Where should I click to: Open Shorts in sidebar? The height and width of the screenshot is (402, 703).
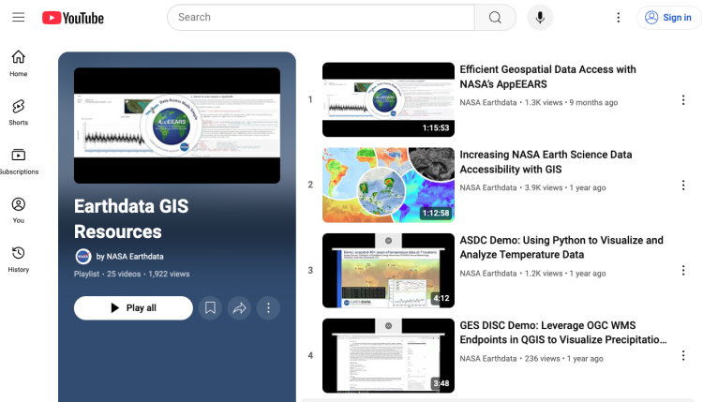pos(19,112)
